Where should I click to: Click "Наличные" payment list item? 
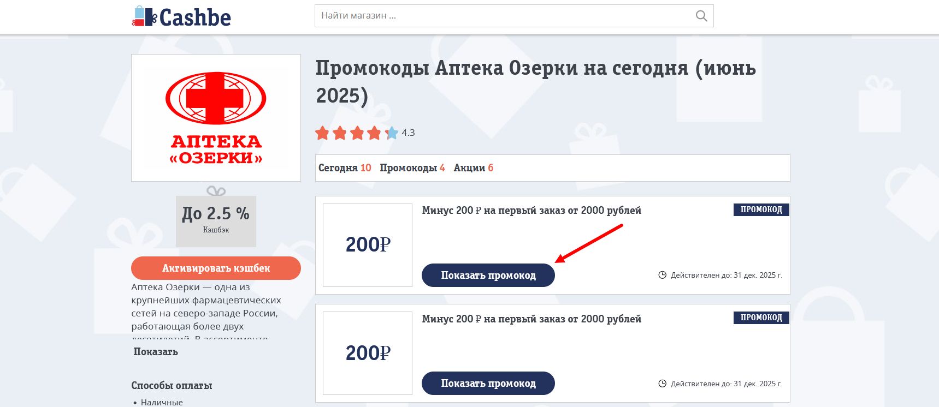(x=162, y=402)
